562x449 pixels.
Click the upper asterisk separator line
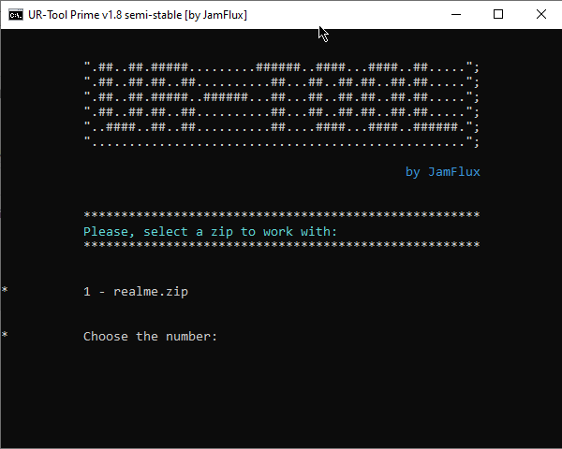pos(281,215)
